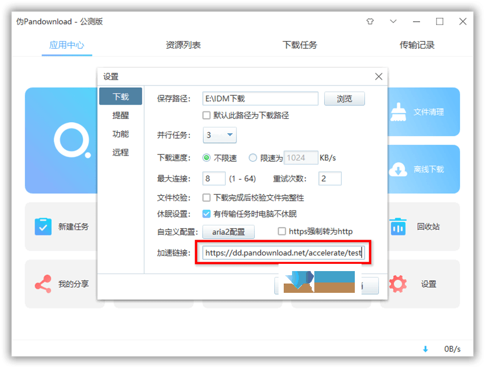Open the offline download cloud icon
Image resolution: width=485 pixels, height=368 pixels.
398,169
